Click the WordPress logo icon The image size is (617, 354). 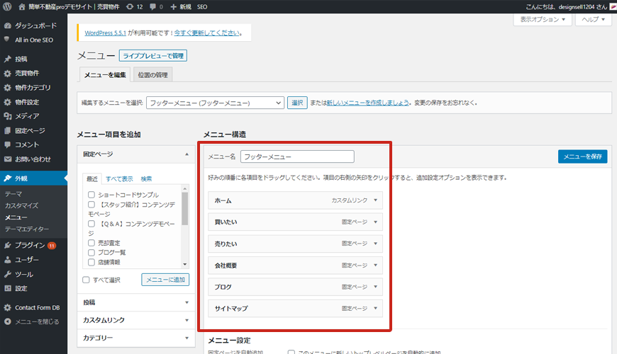pyautogui.click(x=8, y=6)
